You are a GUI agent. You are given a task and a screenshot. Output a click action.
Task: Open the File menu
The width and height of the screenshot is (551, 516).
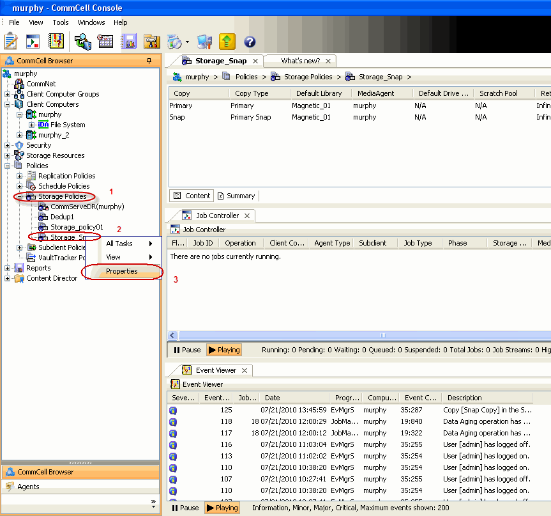[14, 22]
